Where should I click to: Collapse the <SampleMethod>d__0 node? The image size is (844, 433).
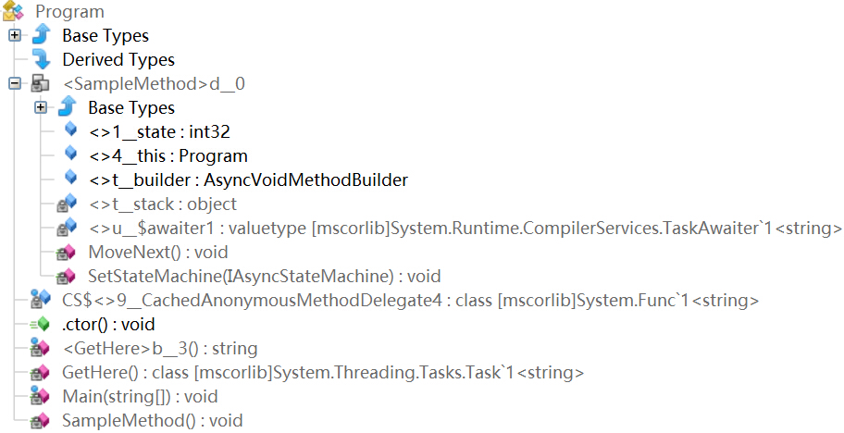click(x=15, y=83)
